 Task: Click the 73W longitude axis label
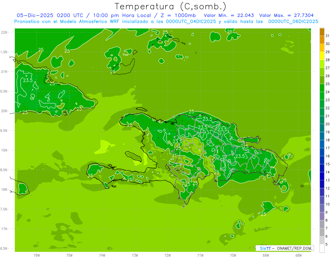(135, 255)
